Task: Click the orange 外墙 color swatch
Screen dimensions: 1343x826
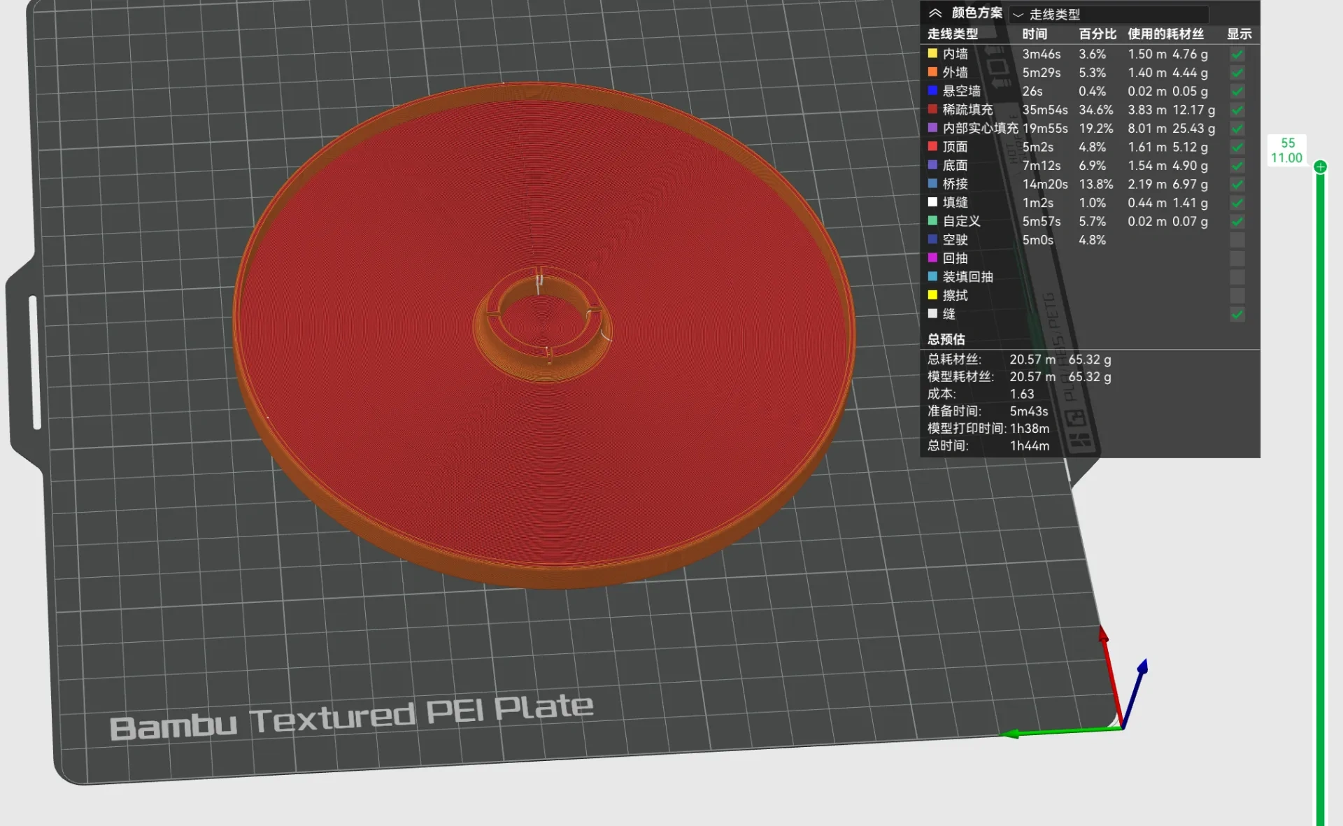Action: point(932,72)
